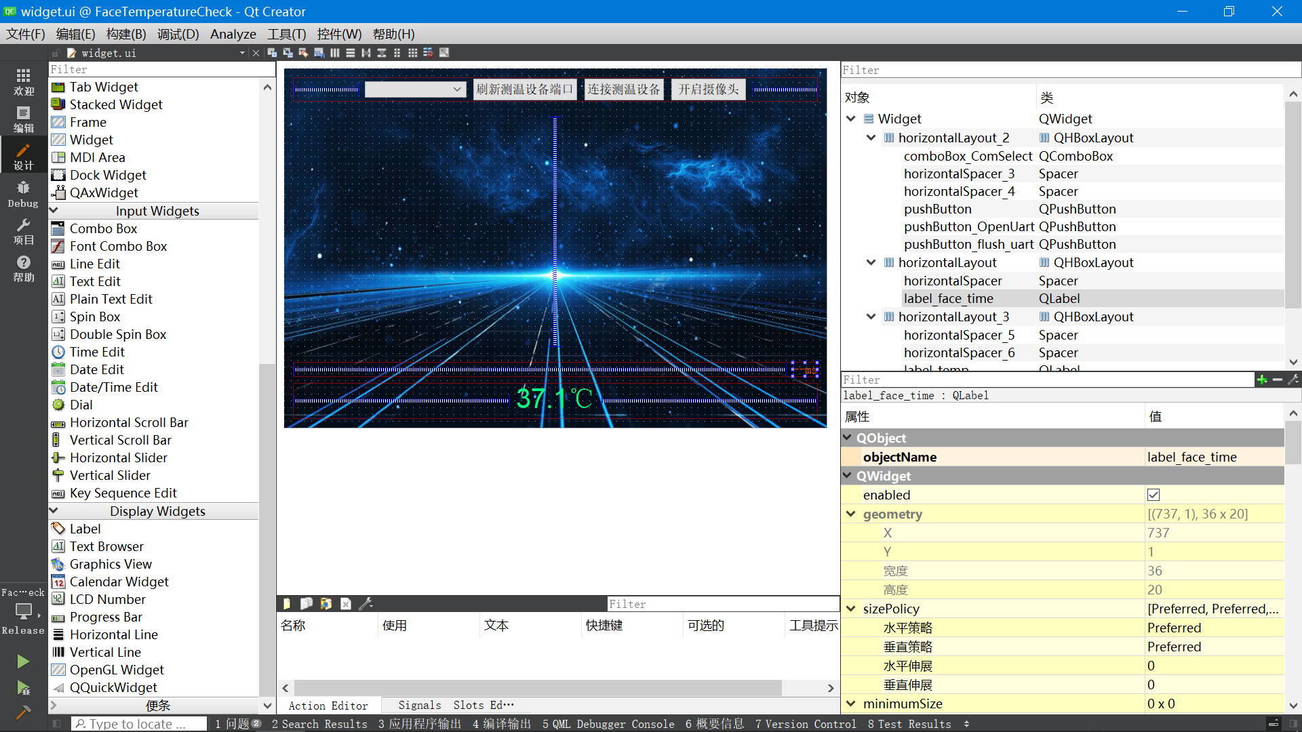The image size is (1302, 732).
Task: Switch to Signals Slots Editor tab
Action: (456, 706)
